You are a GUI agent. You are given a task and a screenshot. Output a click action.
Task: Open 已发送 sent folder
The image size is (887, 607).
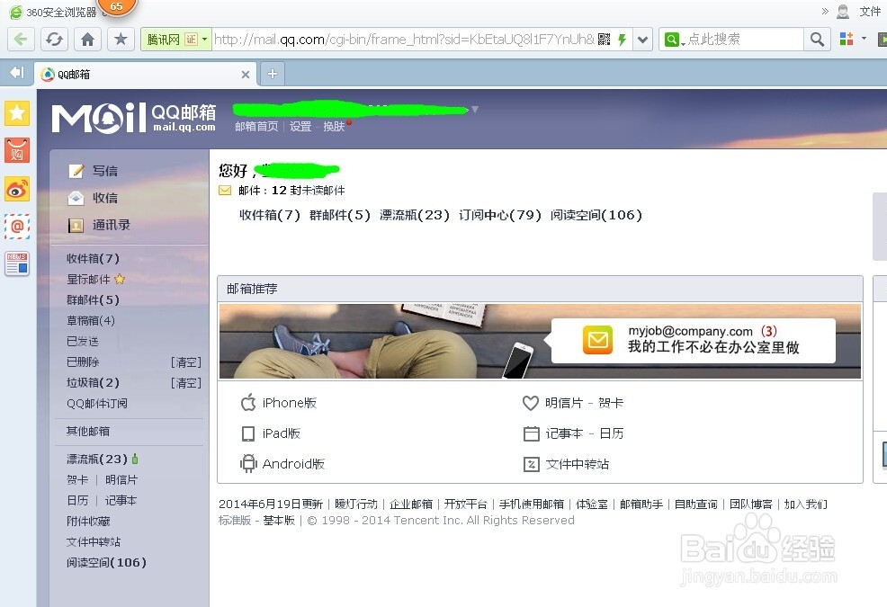pyautogui.click(x=83, y=341)
